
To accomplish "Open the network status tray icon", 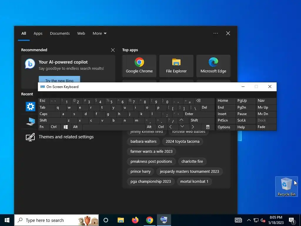I will [256, 220].
